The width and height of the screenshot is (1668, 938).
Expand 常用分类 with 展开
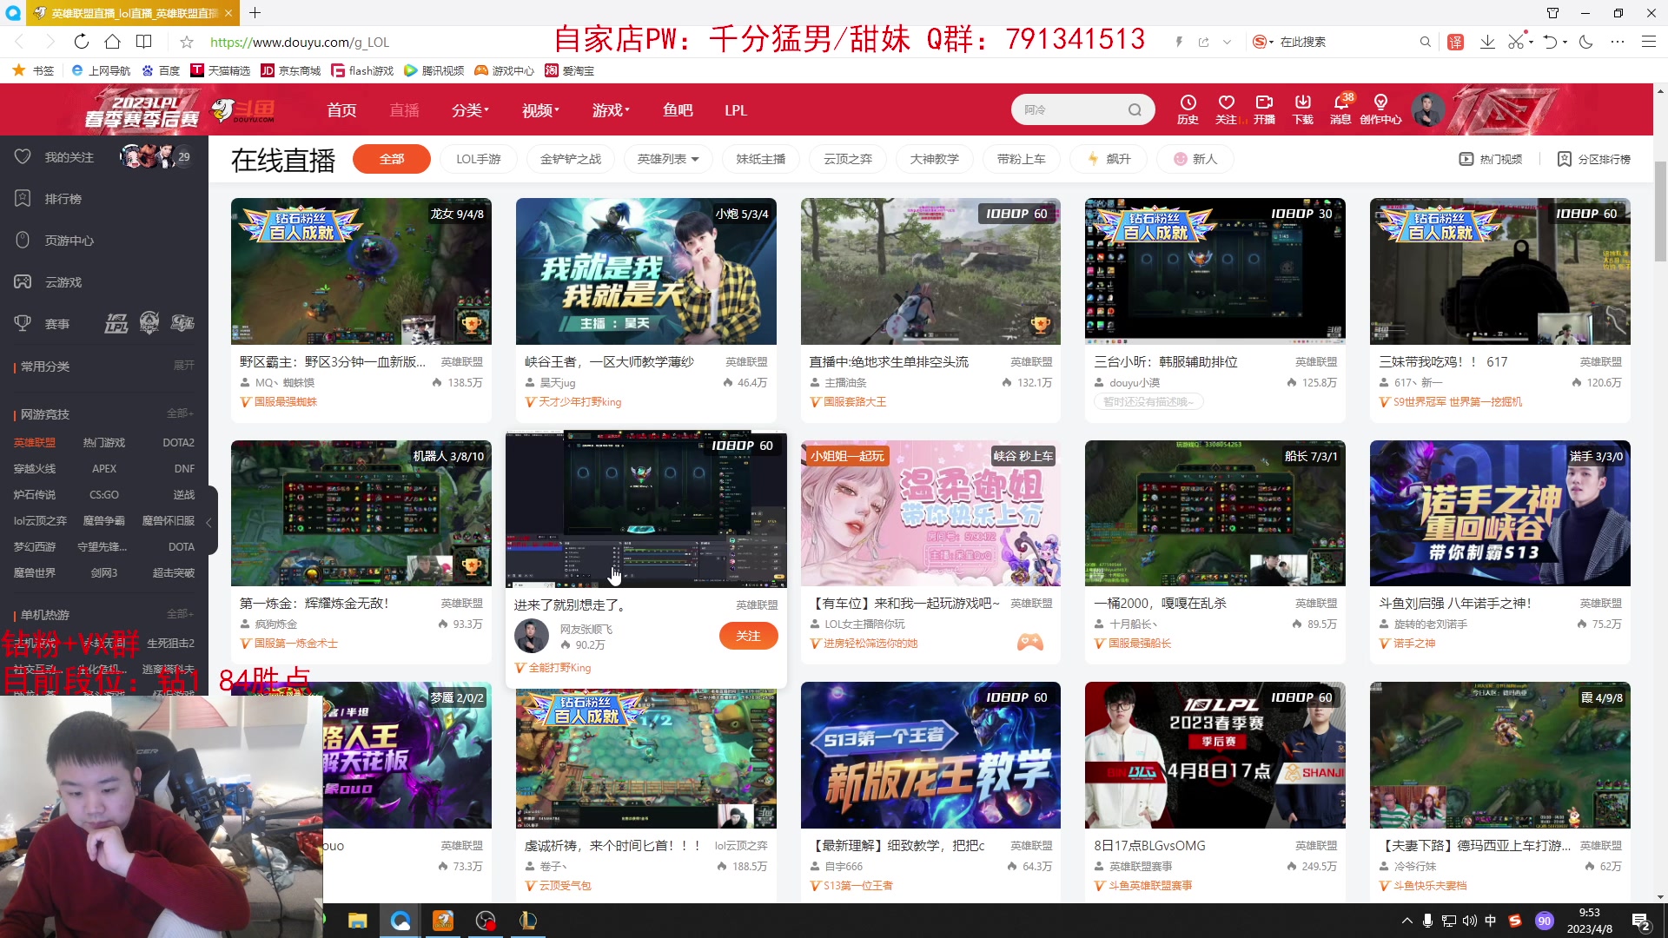(x=183, y=366)
